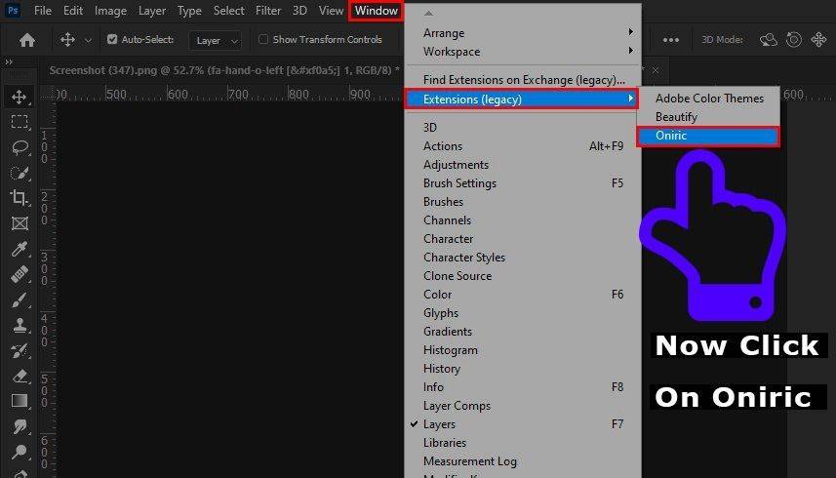Open the 3D menu in menu bar
Image resolution: width=836 pixels, height=478 pixels.
299,11
